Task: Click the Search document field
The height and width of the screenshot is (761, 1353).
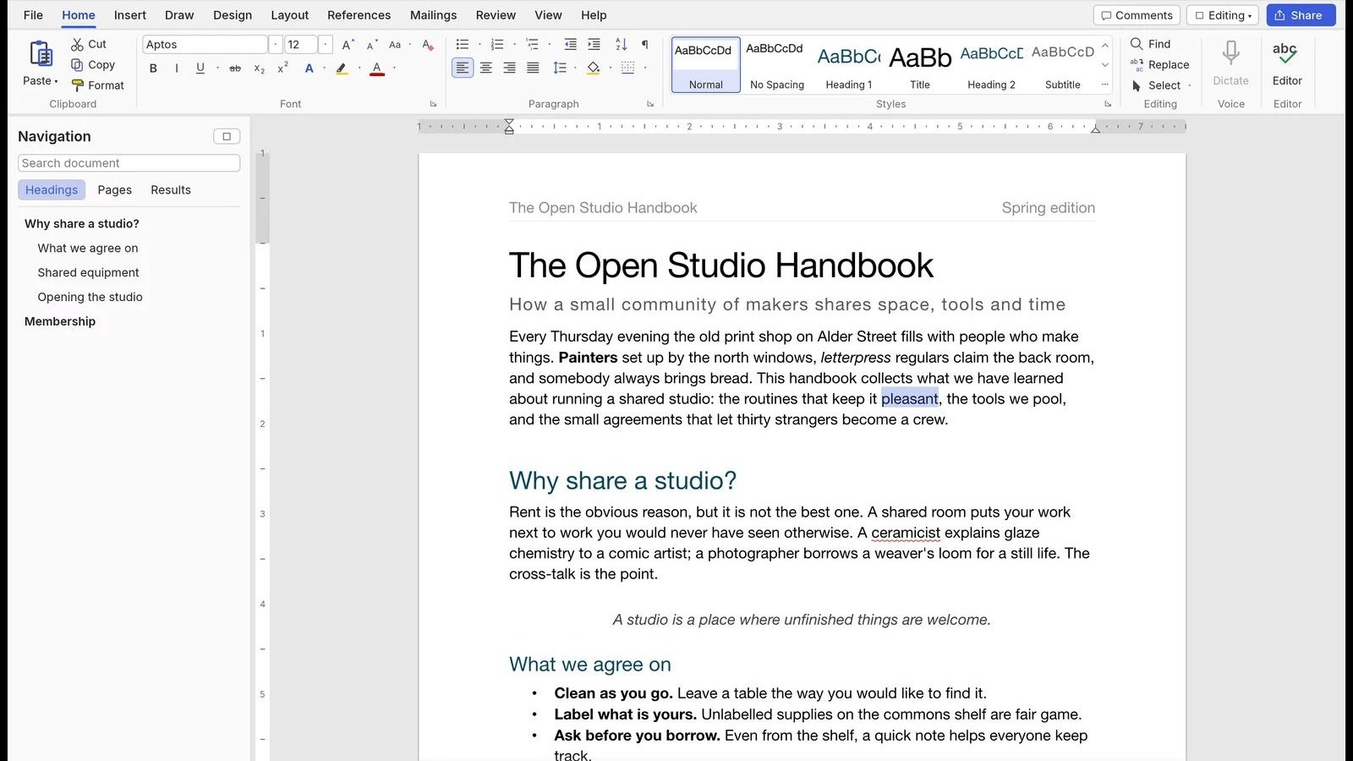Action: coord(129,163)
